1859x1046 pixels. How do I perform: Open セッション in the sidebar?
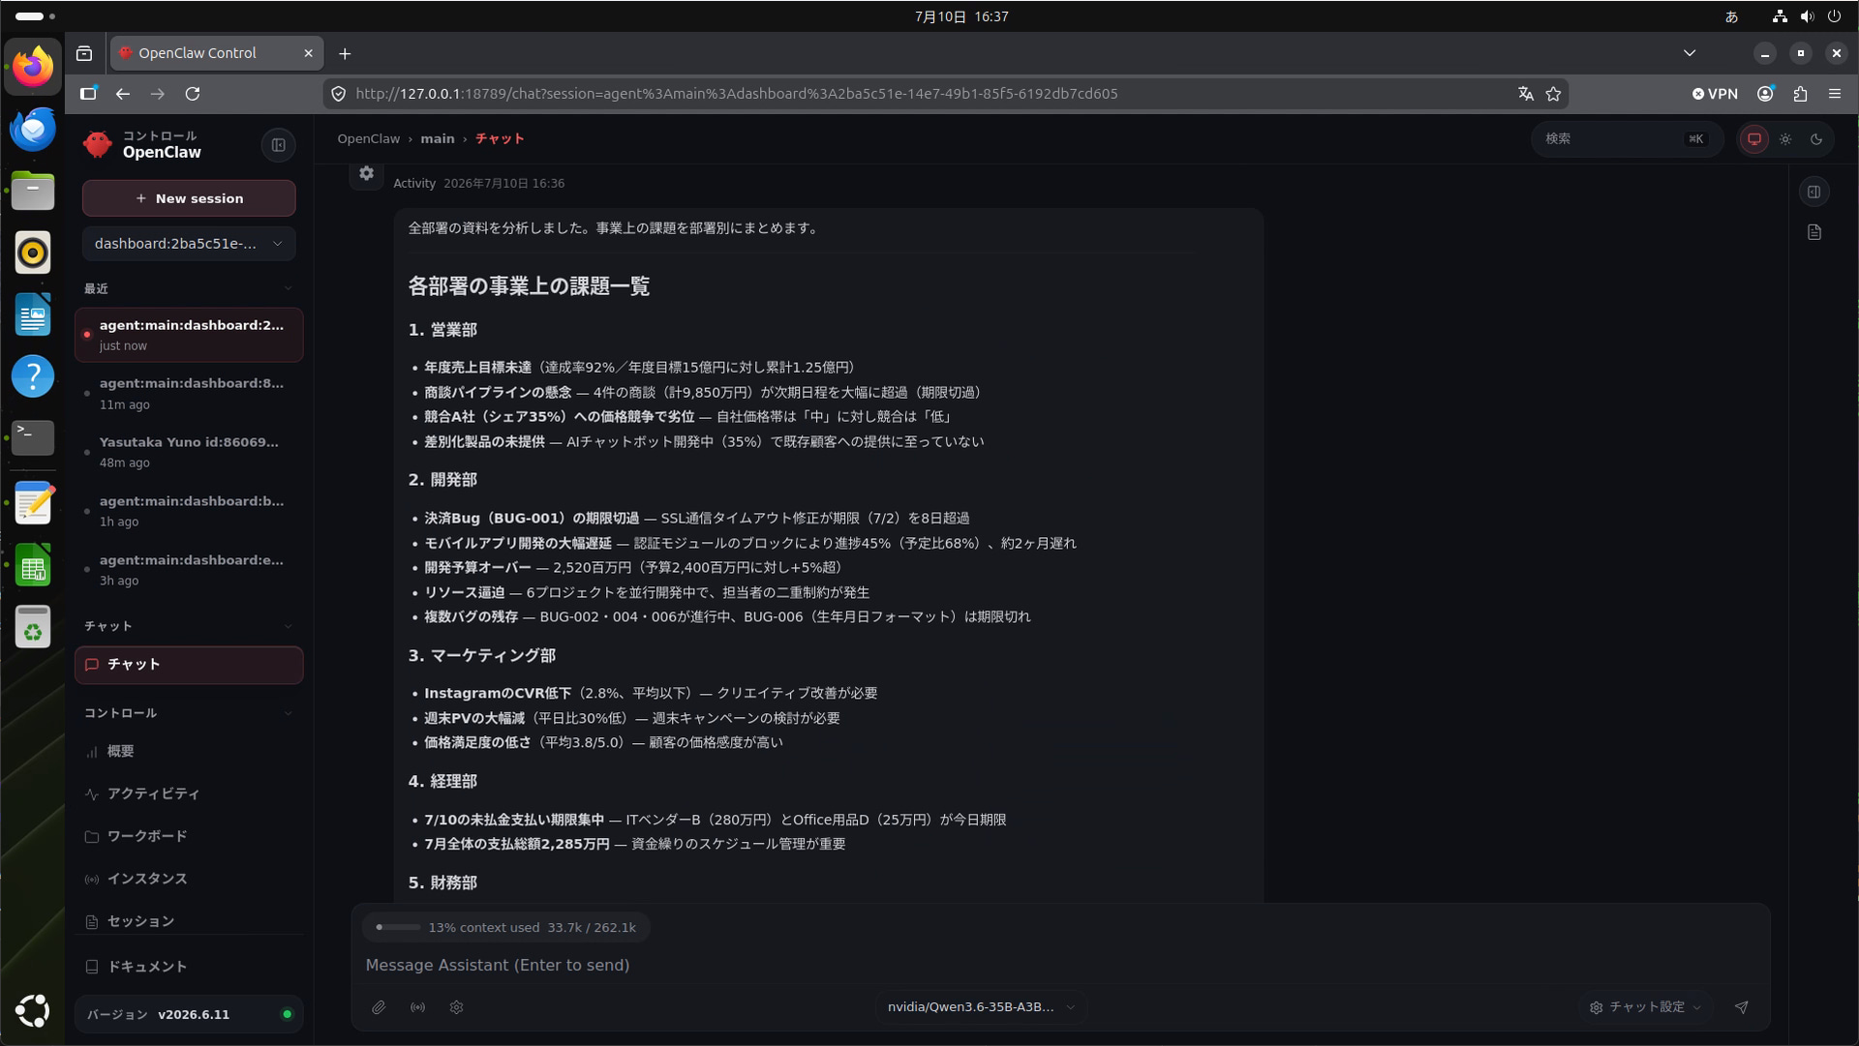[x=189, y=921]
